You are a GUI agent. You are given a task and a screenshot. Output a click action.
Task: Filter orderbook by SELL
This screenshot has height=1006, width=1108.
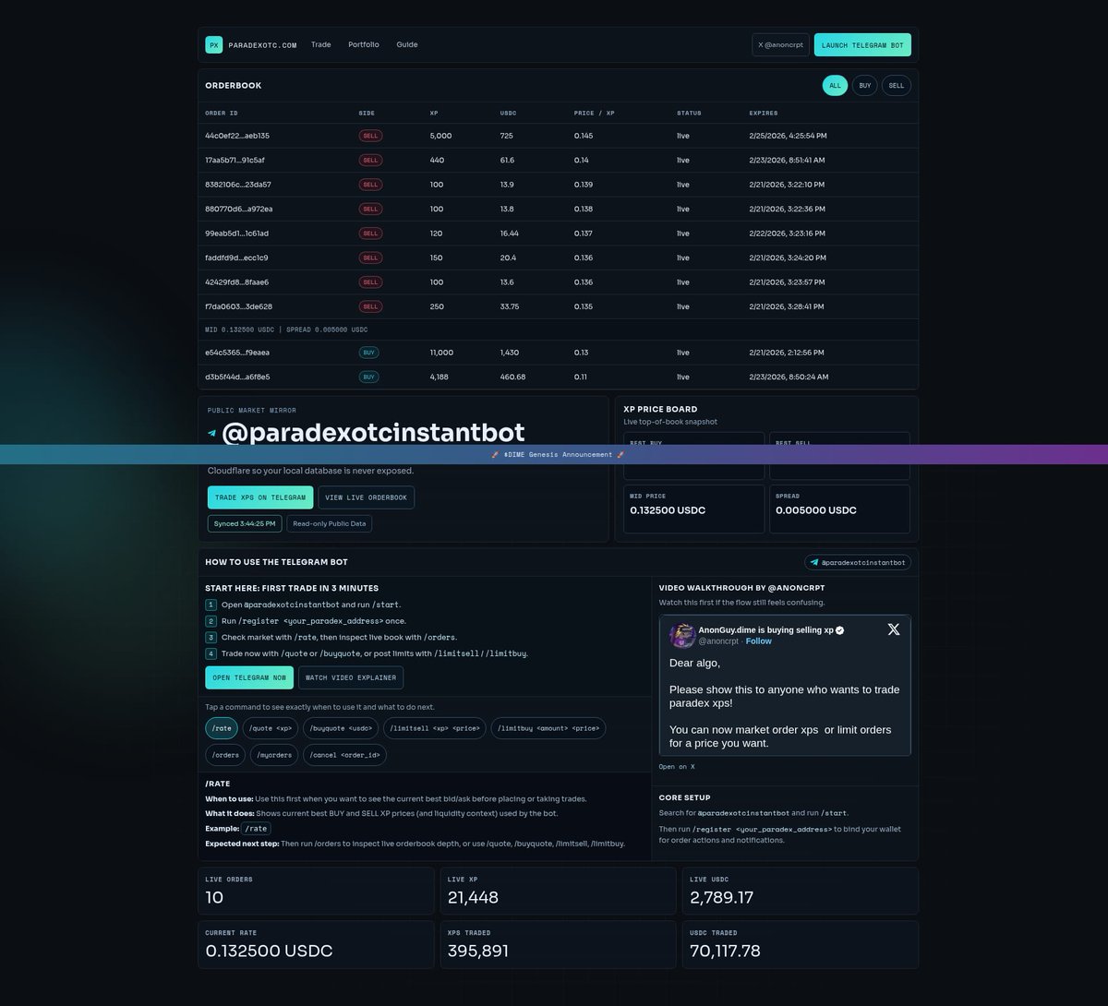tap(897, 86)
